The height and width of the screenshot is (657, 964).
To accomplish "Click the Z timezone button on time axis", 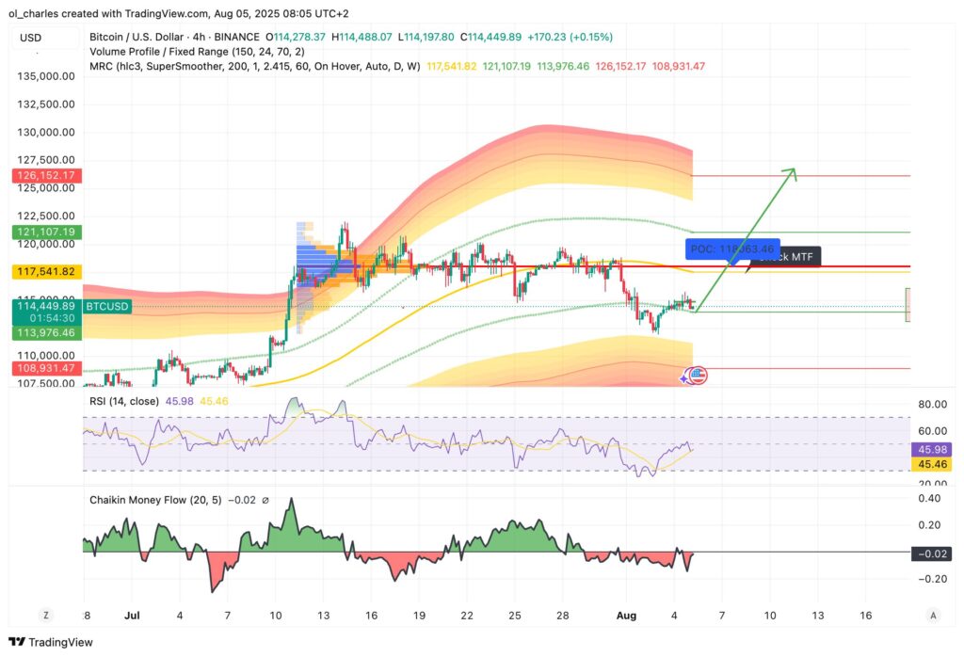I will (x=46, y=615).
